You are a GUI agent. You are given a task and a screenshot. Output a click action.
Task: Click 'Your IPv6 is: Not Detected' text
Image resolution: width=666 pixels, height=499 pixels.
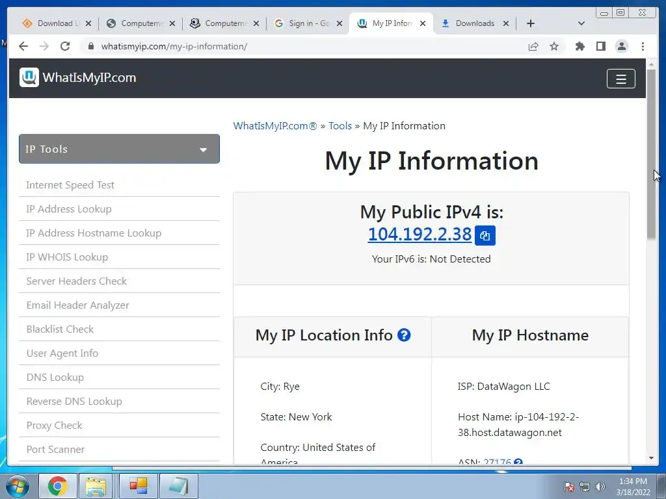coord(431,259)
